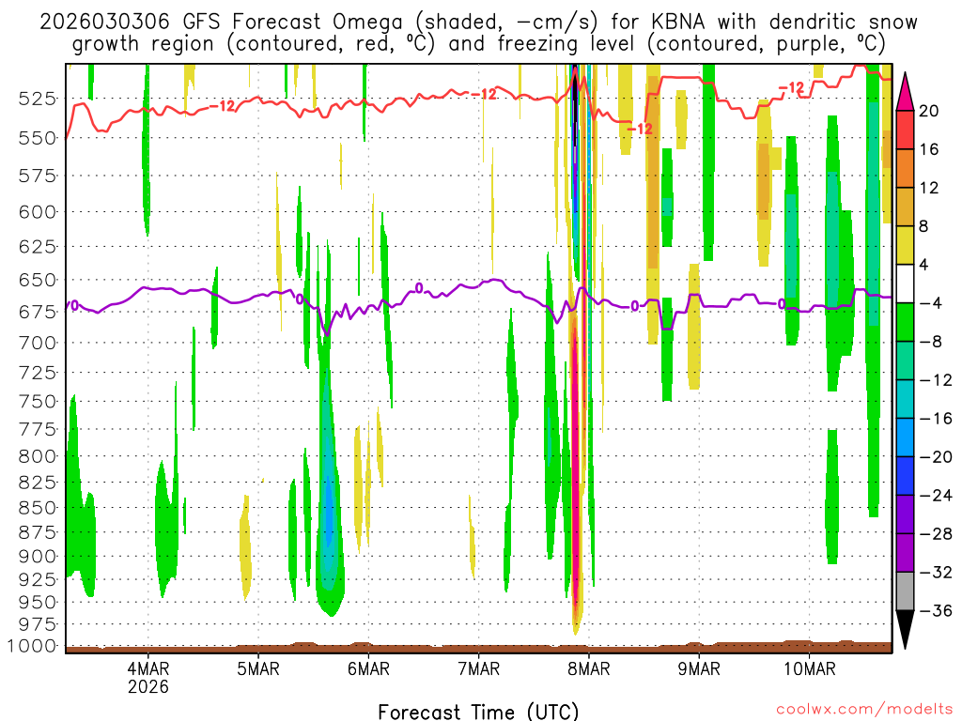Click the 800 pressure level label
Screen dimensions: 962x721
point(37,456)
